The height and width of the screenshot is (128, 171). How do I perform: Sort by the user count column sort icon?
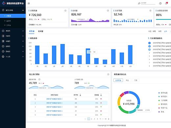tap(80, 95)
